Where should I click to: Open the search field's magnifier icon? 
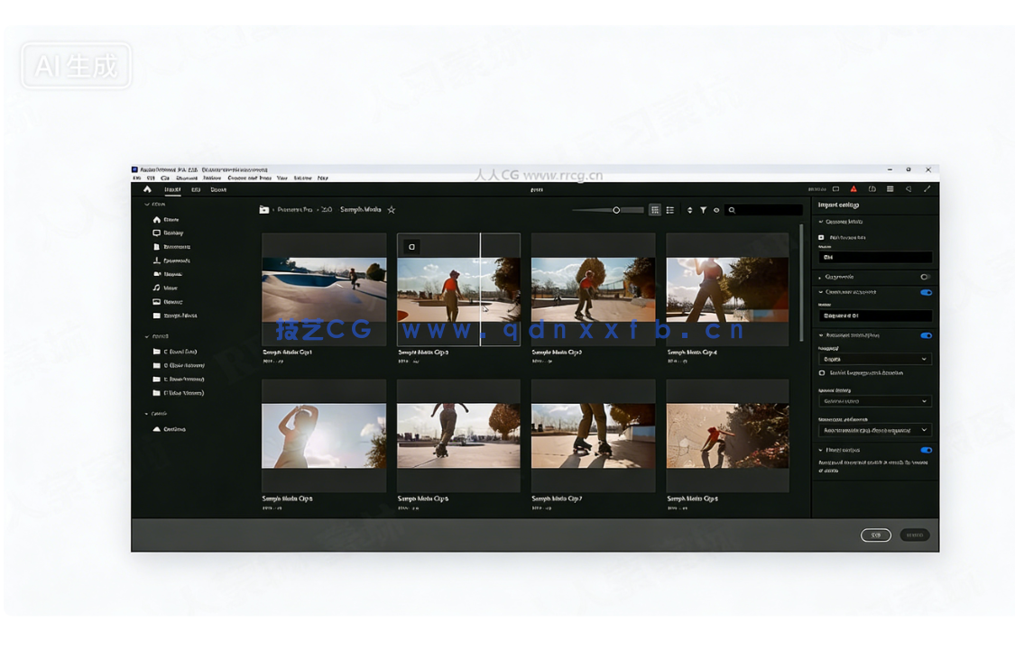point(732,210)
